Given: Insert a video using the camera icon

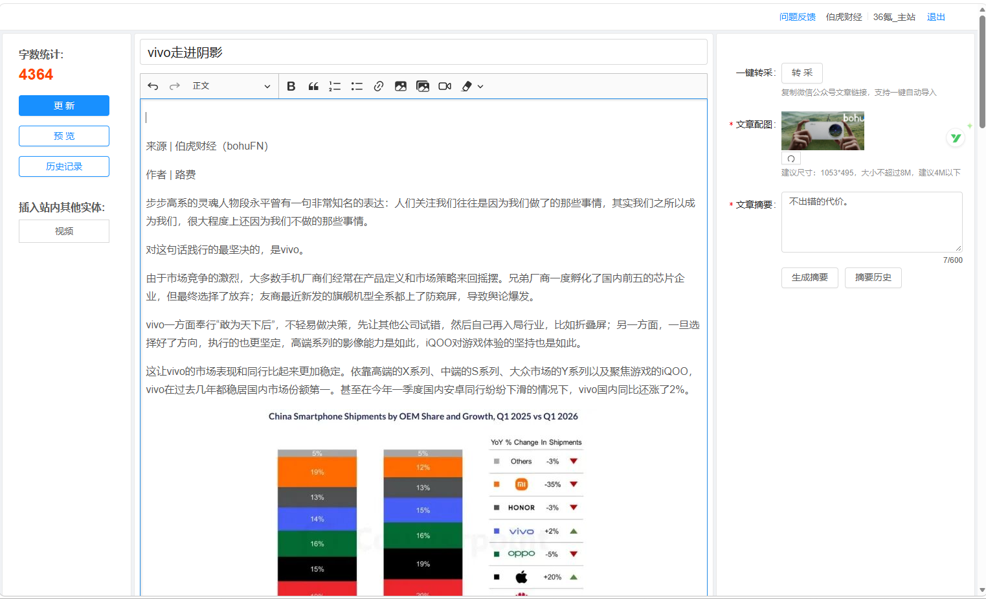Looking at the screenshot, I should (x=445, y=86).
